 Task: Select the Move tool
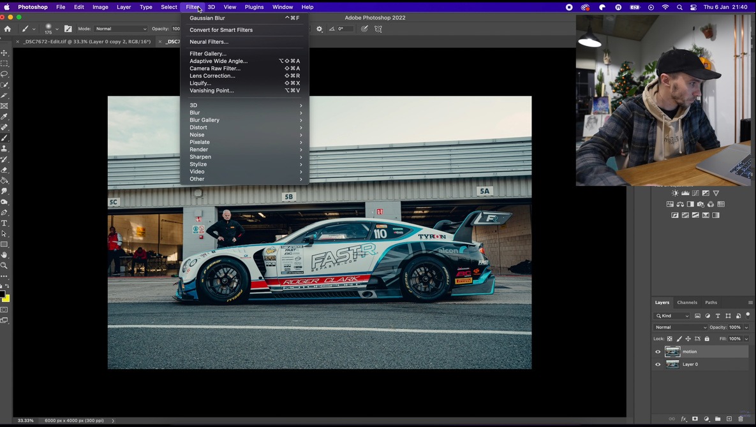pos(4,53)
